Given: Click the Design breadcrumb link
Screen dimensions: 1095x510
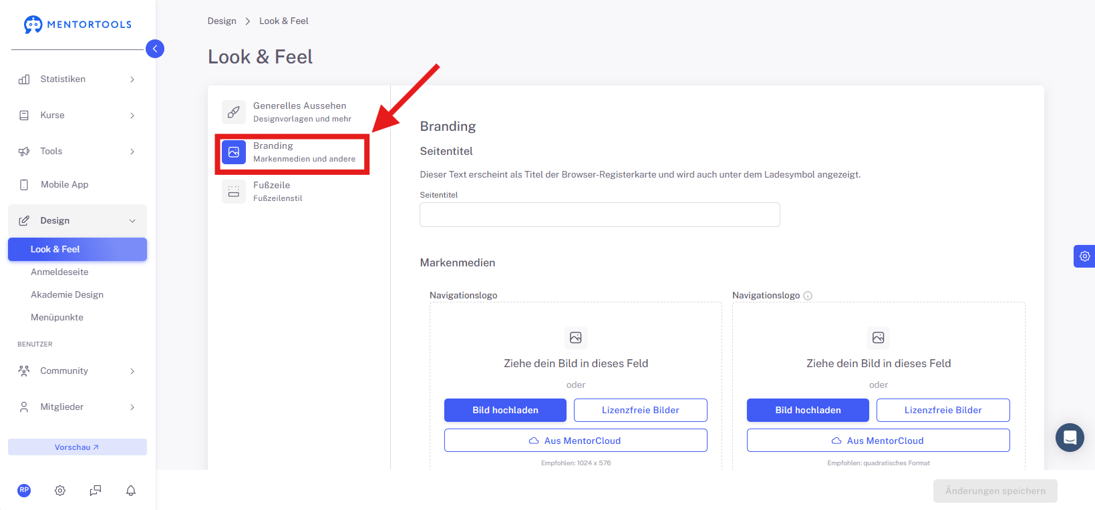Looking at the screenshot, I should (222, 21).
